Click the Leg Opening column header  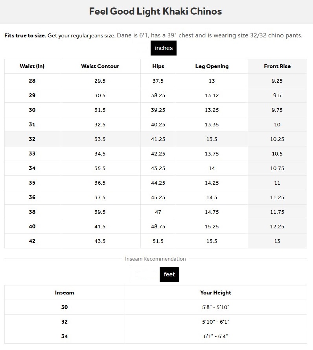(x=212, y=66)
